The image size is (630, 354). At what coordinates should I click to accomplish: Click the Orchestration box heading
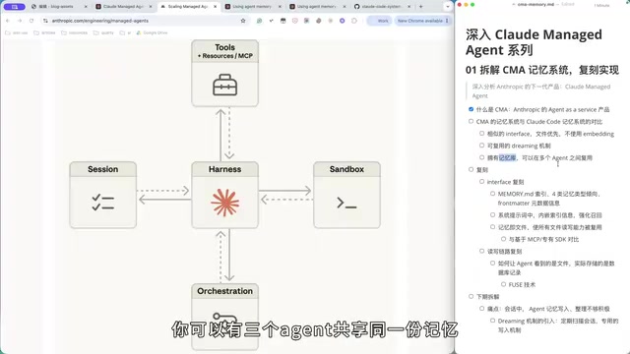pos(225,291)
